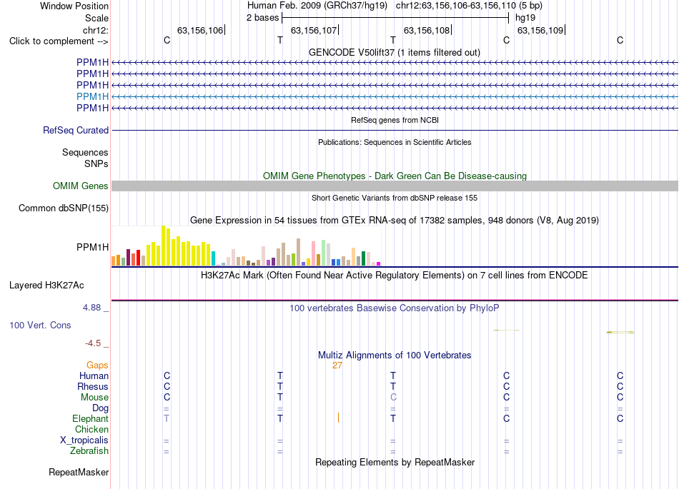The width and height of the screenshot is (679, 489).
Task: Click the Window Position label
Action: coord(74,6)
